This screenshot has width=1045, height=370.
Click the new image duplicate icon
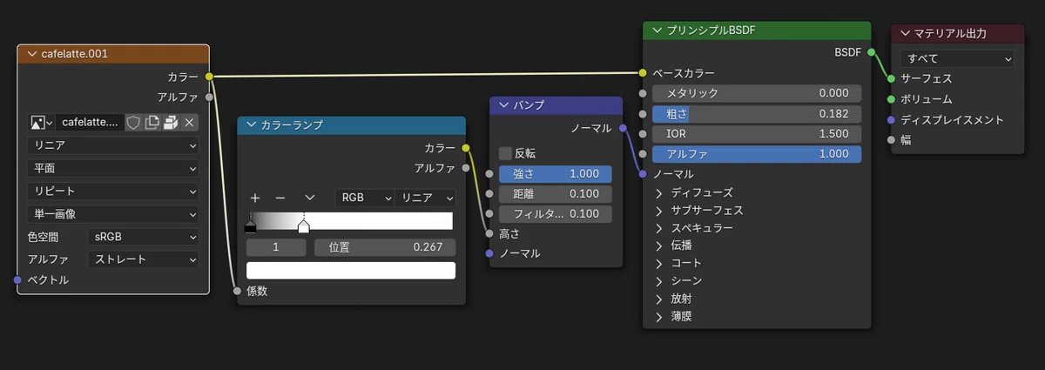click(x=152, y=123)
